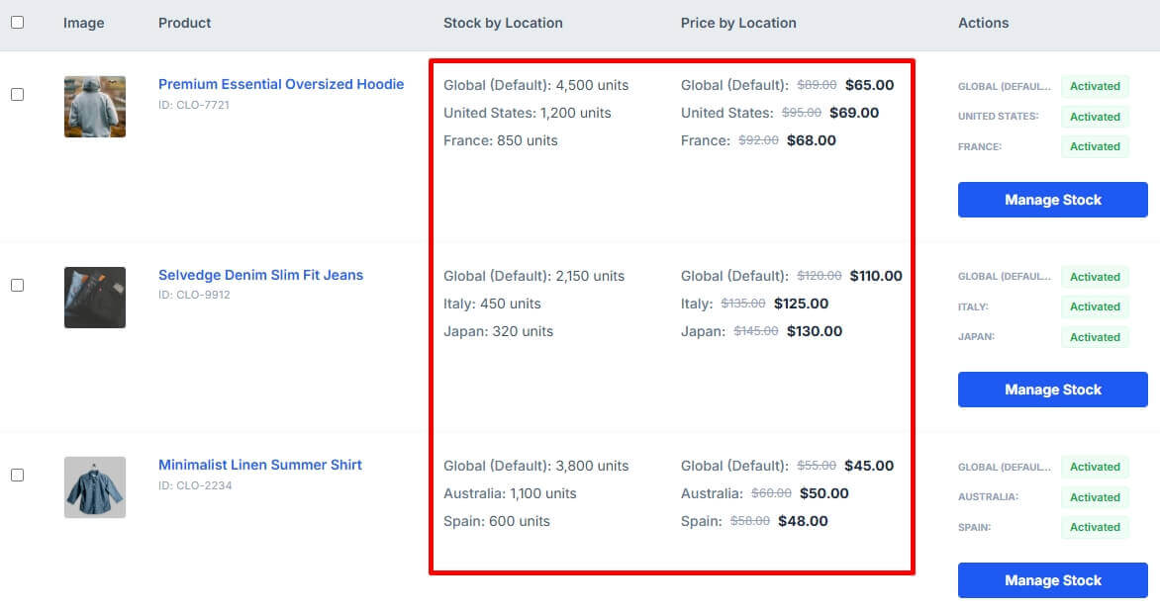
Task: Open Minimalist Linen Summer Shirt product page
Action: (x=259, y=465)
